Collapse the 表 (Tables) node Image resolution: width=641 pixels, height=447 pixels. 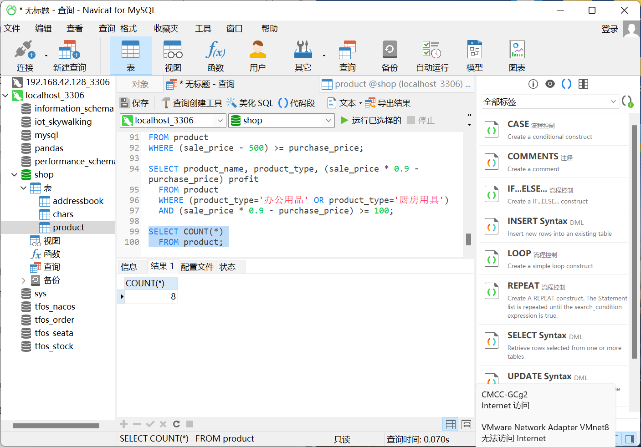pos(24,188)
